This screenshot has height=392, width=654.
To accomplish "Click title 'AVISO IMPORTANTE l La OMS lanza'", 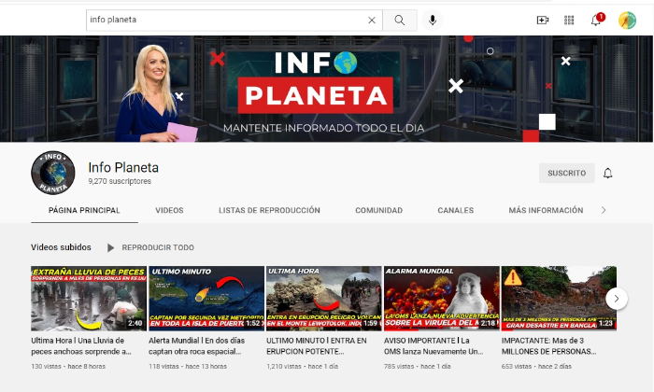I will 434,345.
